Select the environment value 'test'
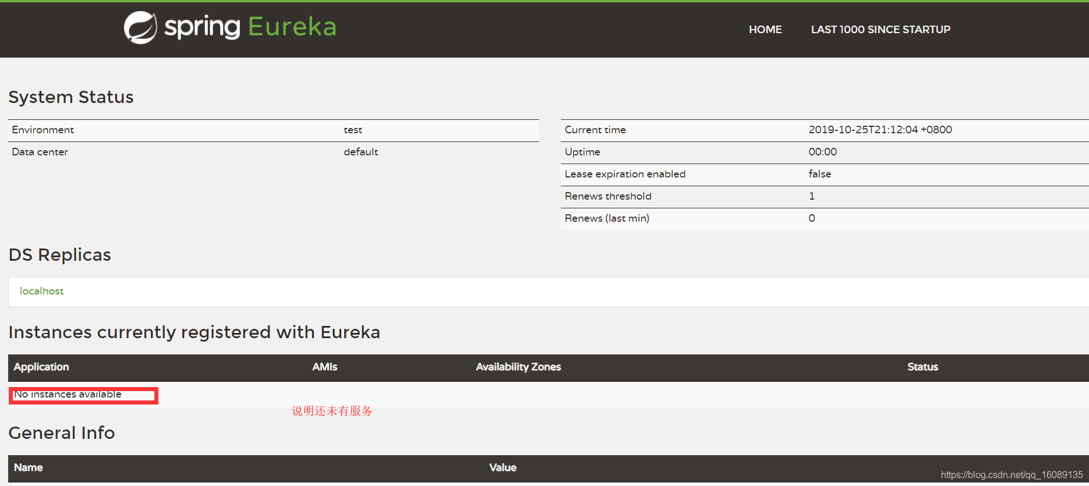The image size is (1089, 486). coord(353,130)
